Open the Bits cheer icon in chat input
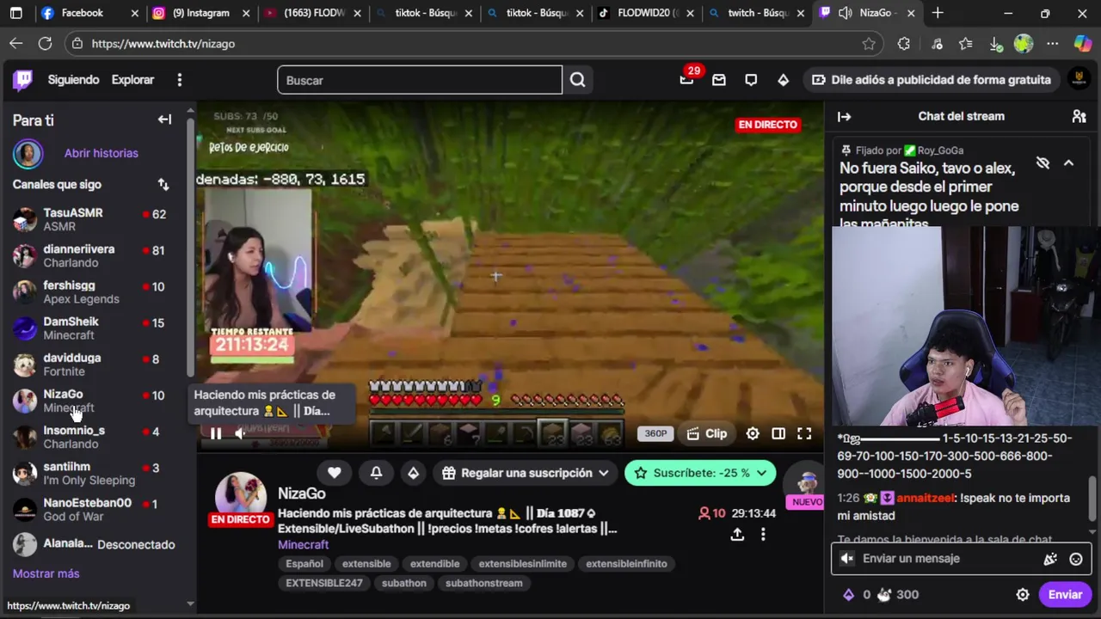Viewport: 1101px width, 619px height. pyautogui.click(x=1049, y=559)
